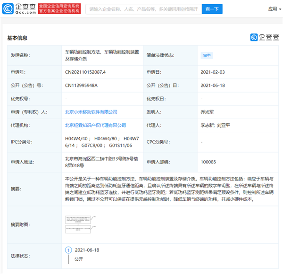Select publication number CN112995948A
This screenshot has height=274, width=283.
(81, 86)
